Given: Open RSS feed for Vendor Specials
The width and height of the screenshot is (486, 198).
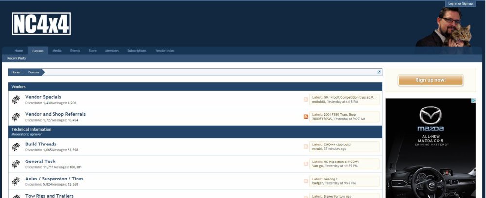Looking at the screenshot, I should coord(306,100).
